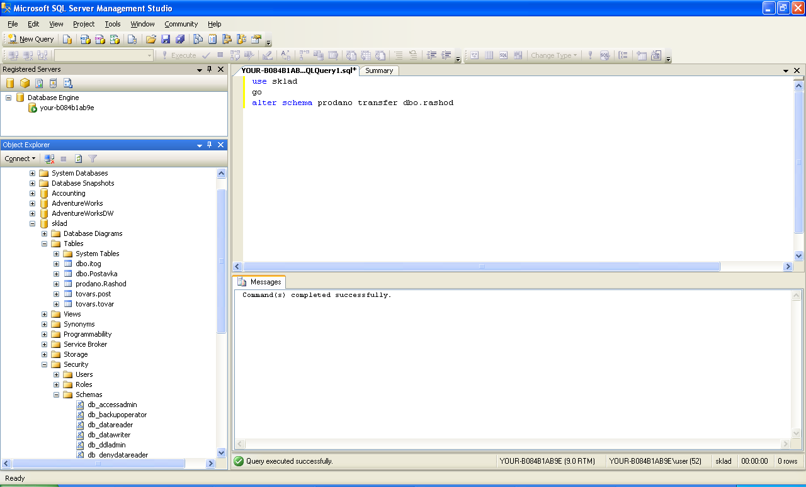The width and height of the screenshot is (806, 487).
Task: Open active files dropdown arrow in editor
Action: 786,70
